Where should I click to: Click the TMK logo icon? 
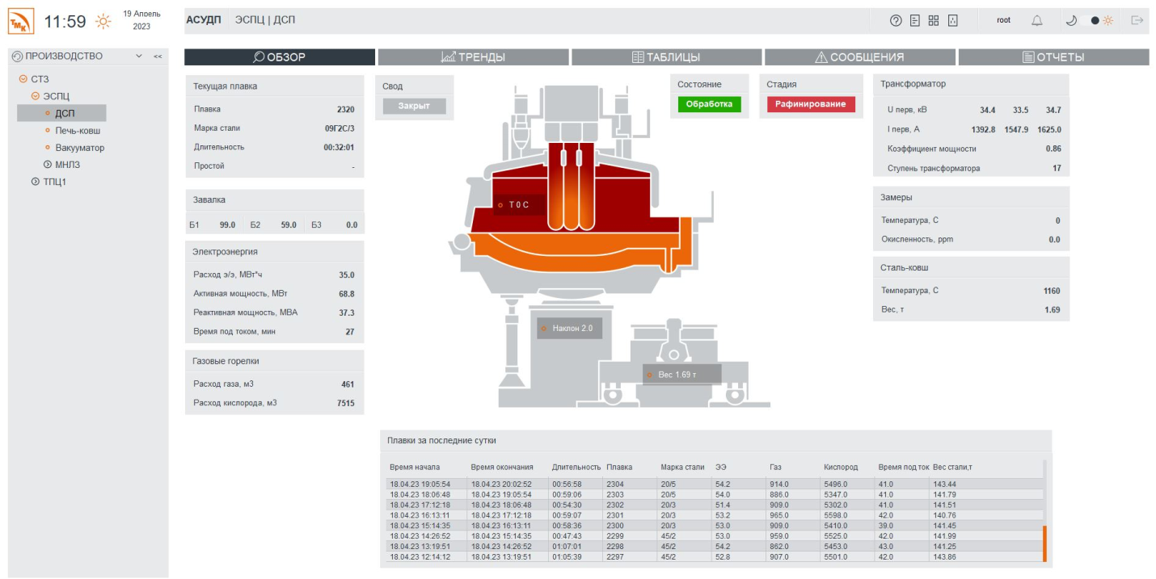(x=22, y=22)
